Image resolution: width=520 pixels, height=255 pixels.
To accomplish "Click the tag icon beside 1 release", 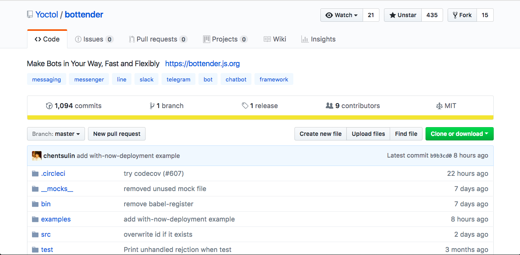I will (245, 106).
